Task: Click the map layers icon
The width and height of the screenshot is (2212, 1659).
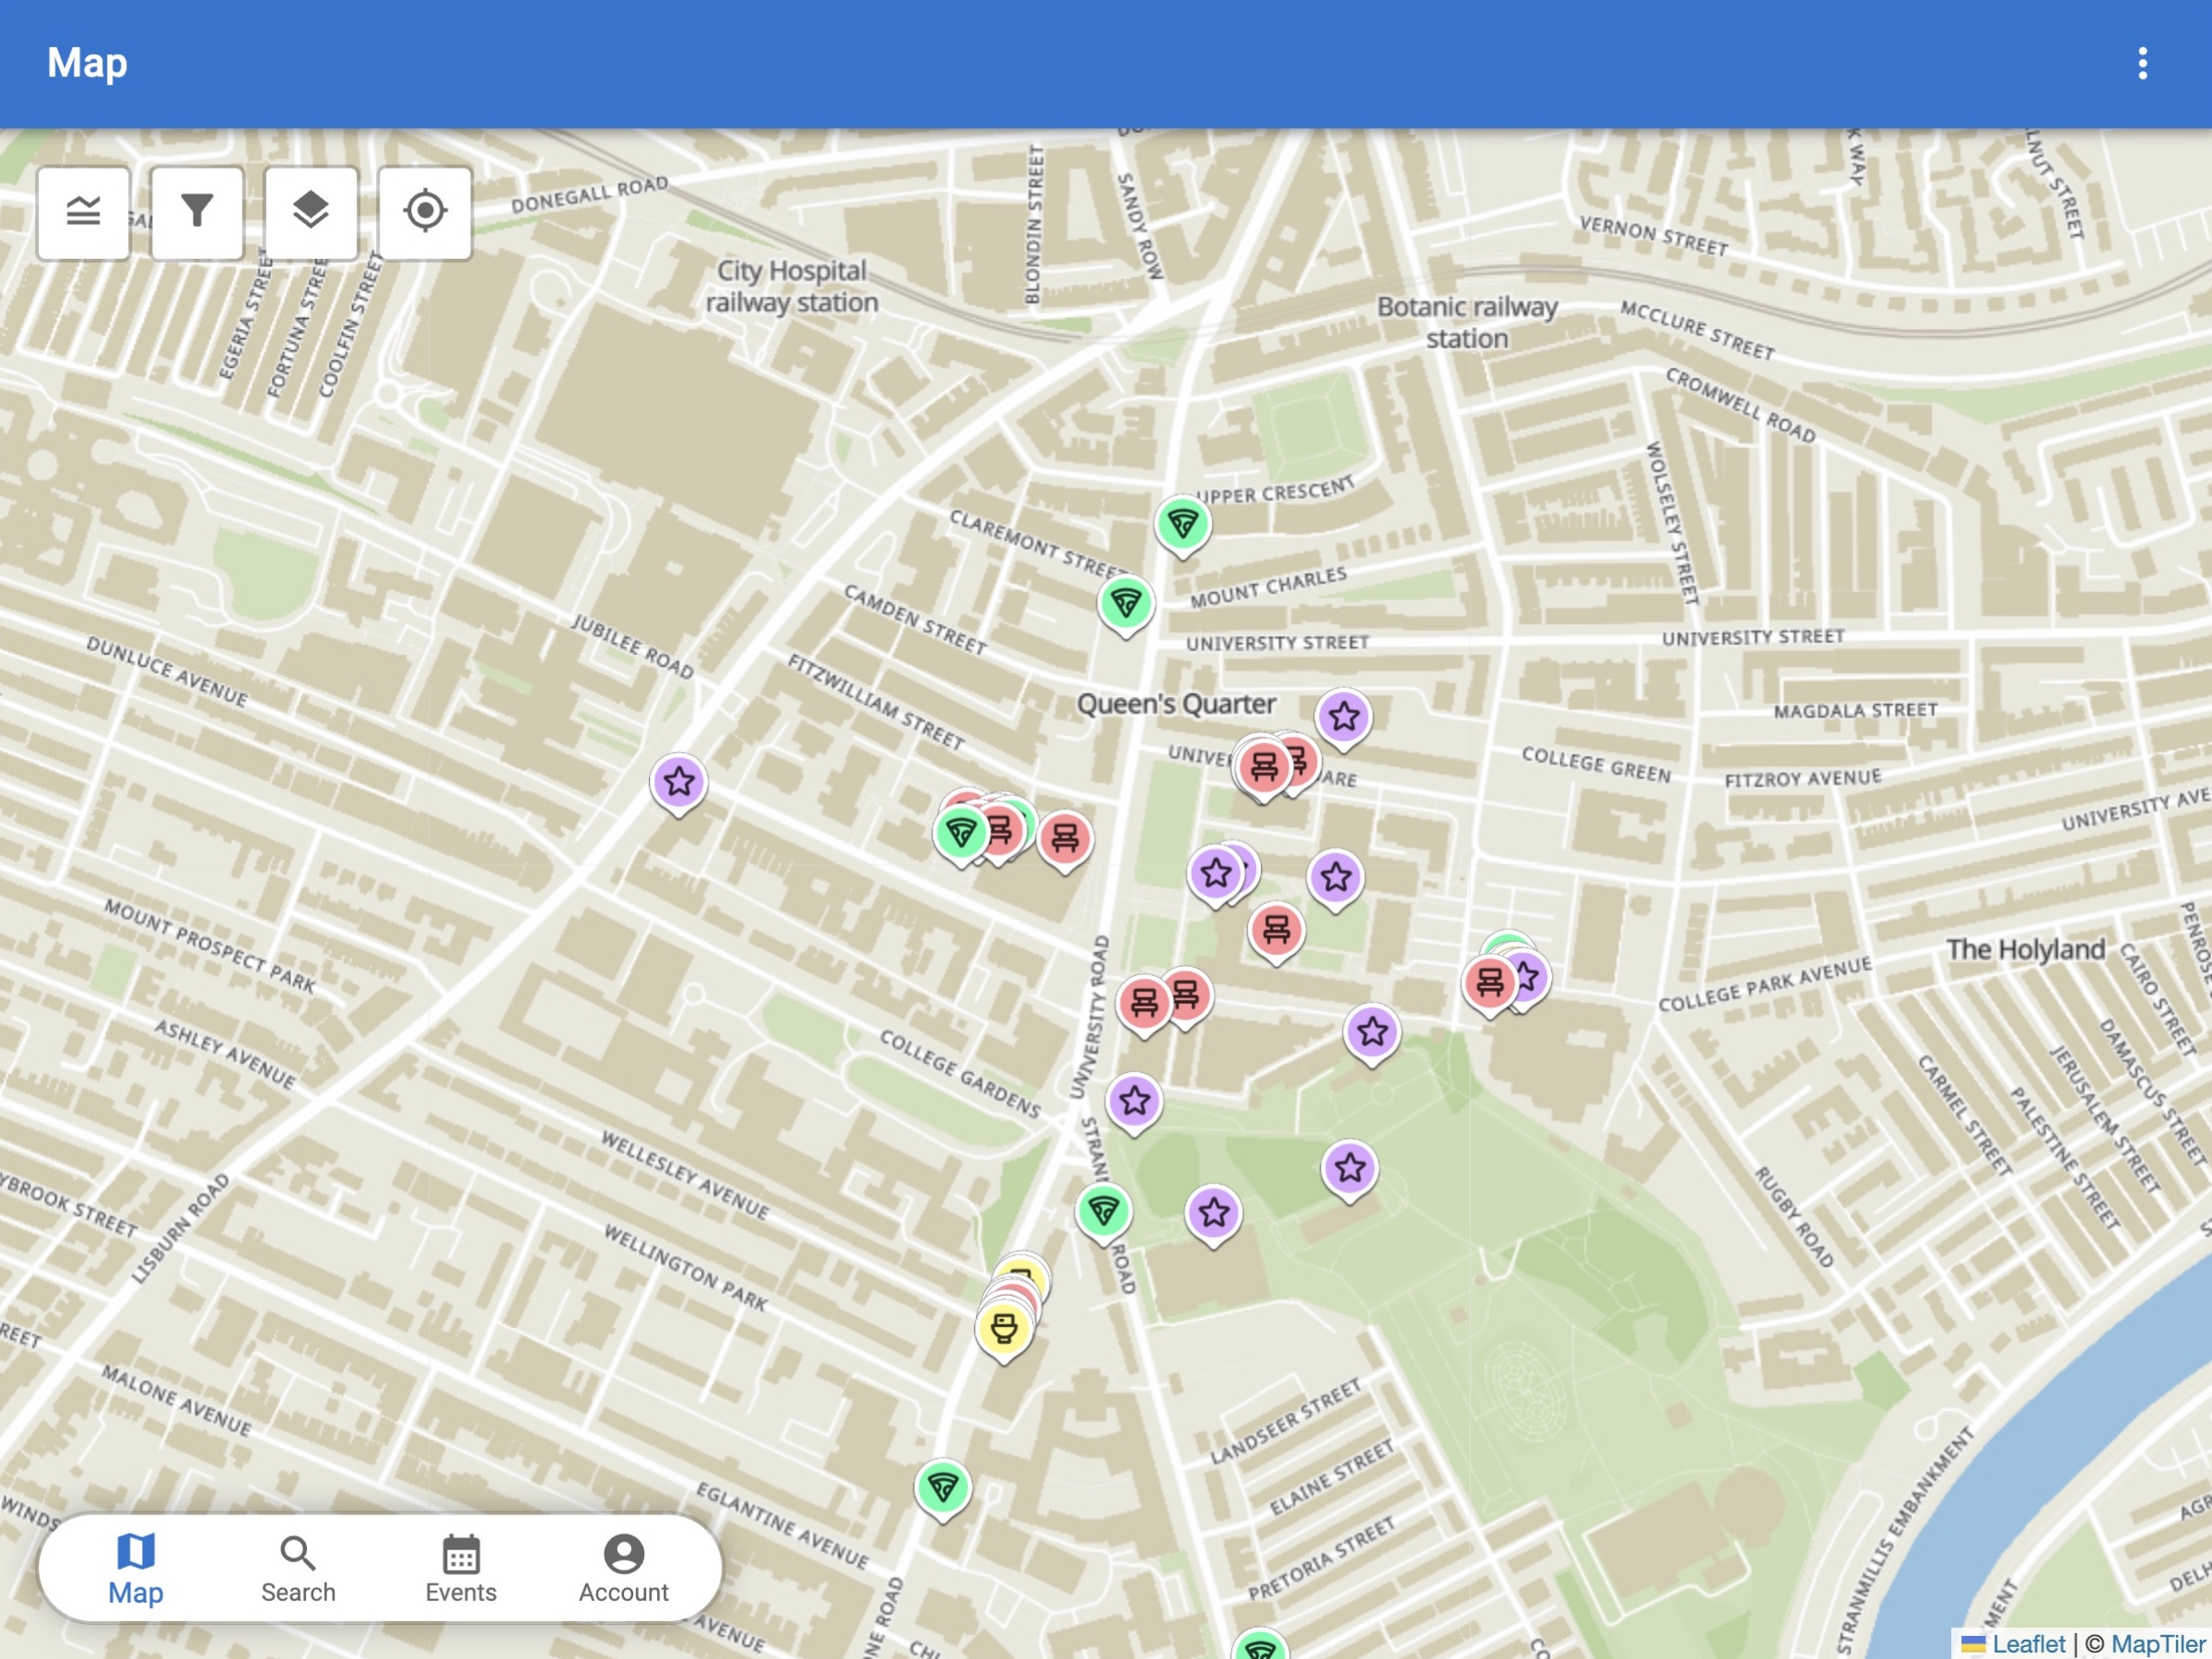Action: coord(312,212)
